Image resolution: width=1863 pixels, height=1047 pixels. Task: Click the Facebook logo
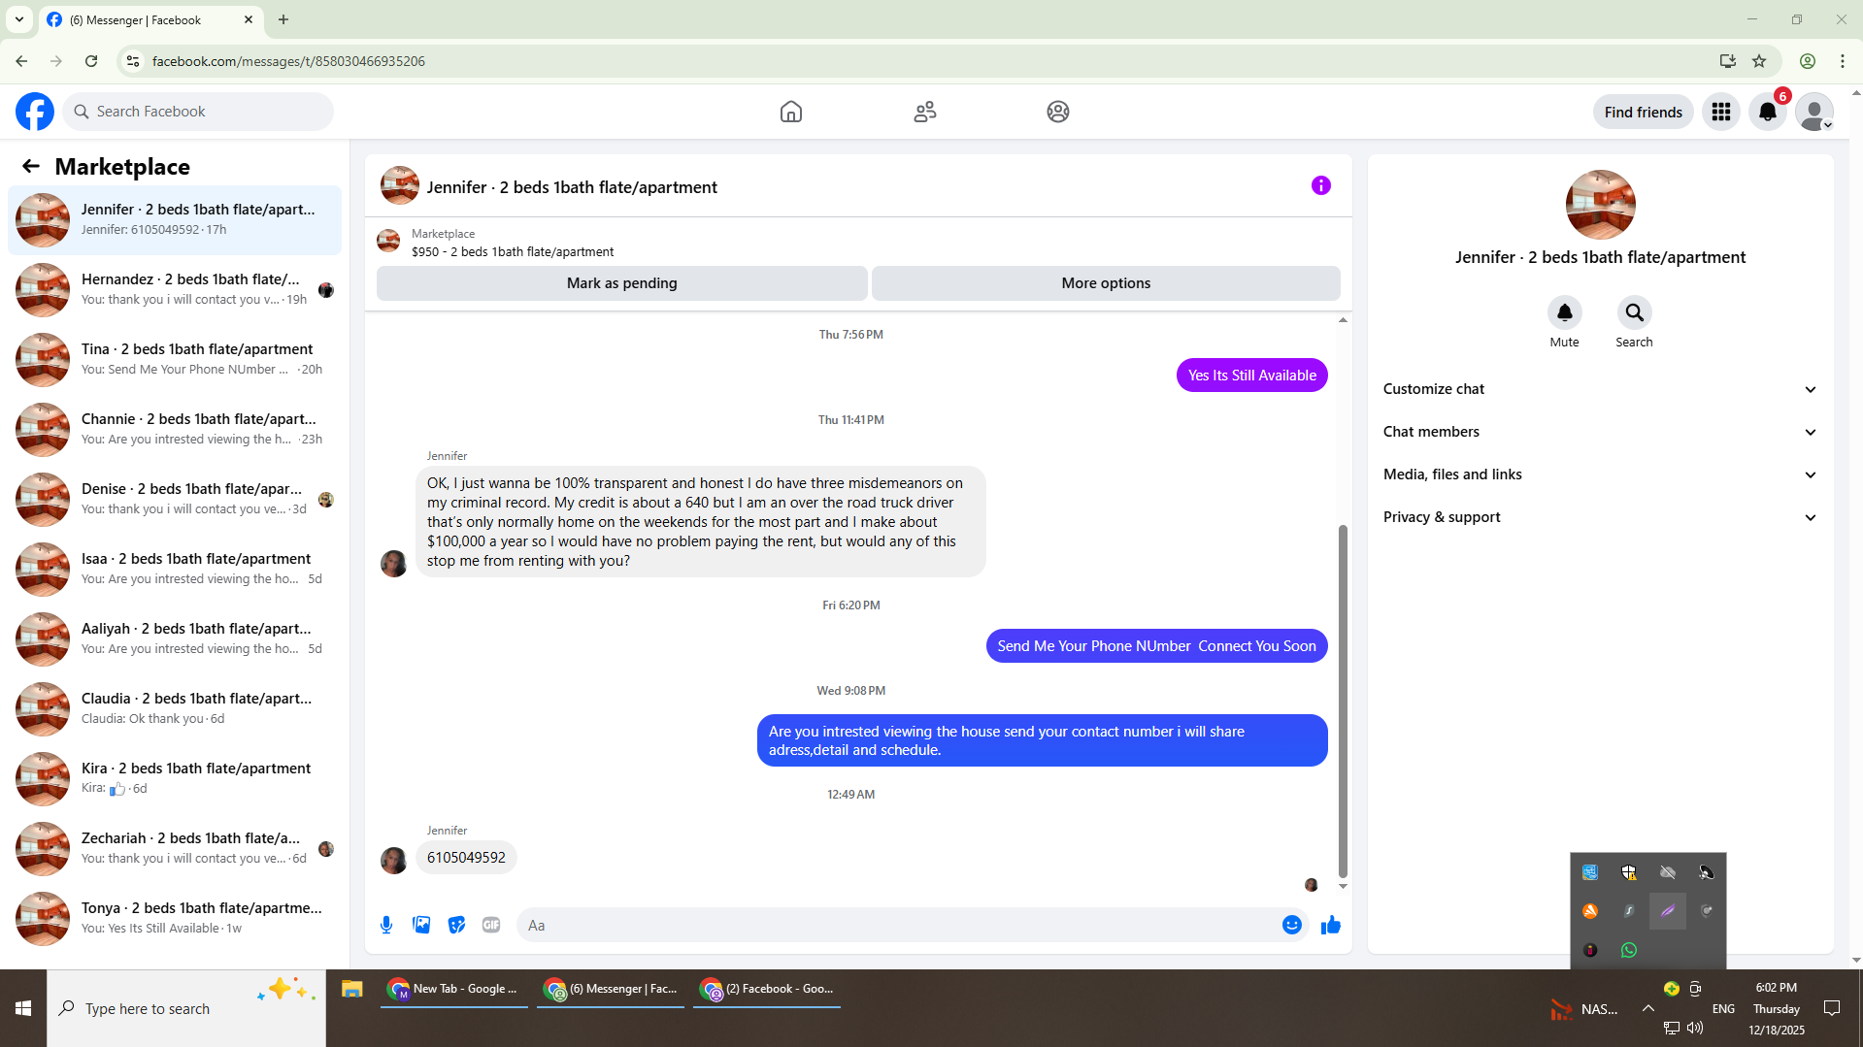point(35,112)
